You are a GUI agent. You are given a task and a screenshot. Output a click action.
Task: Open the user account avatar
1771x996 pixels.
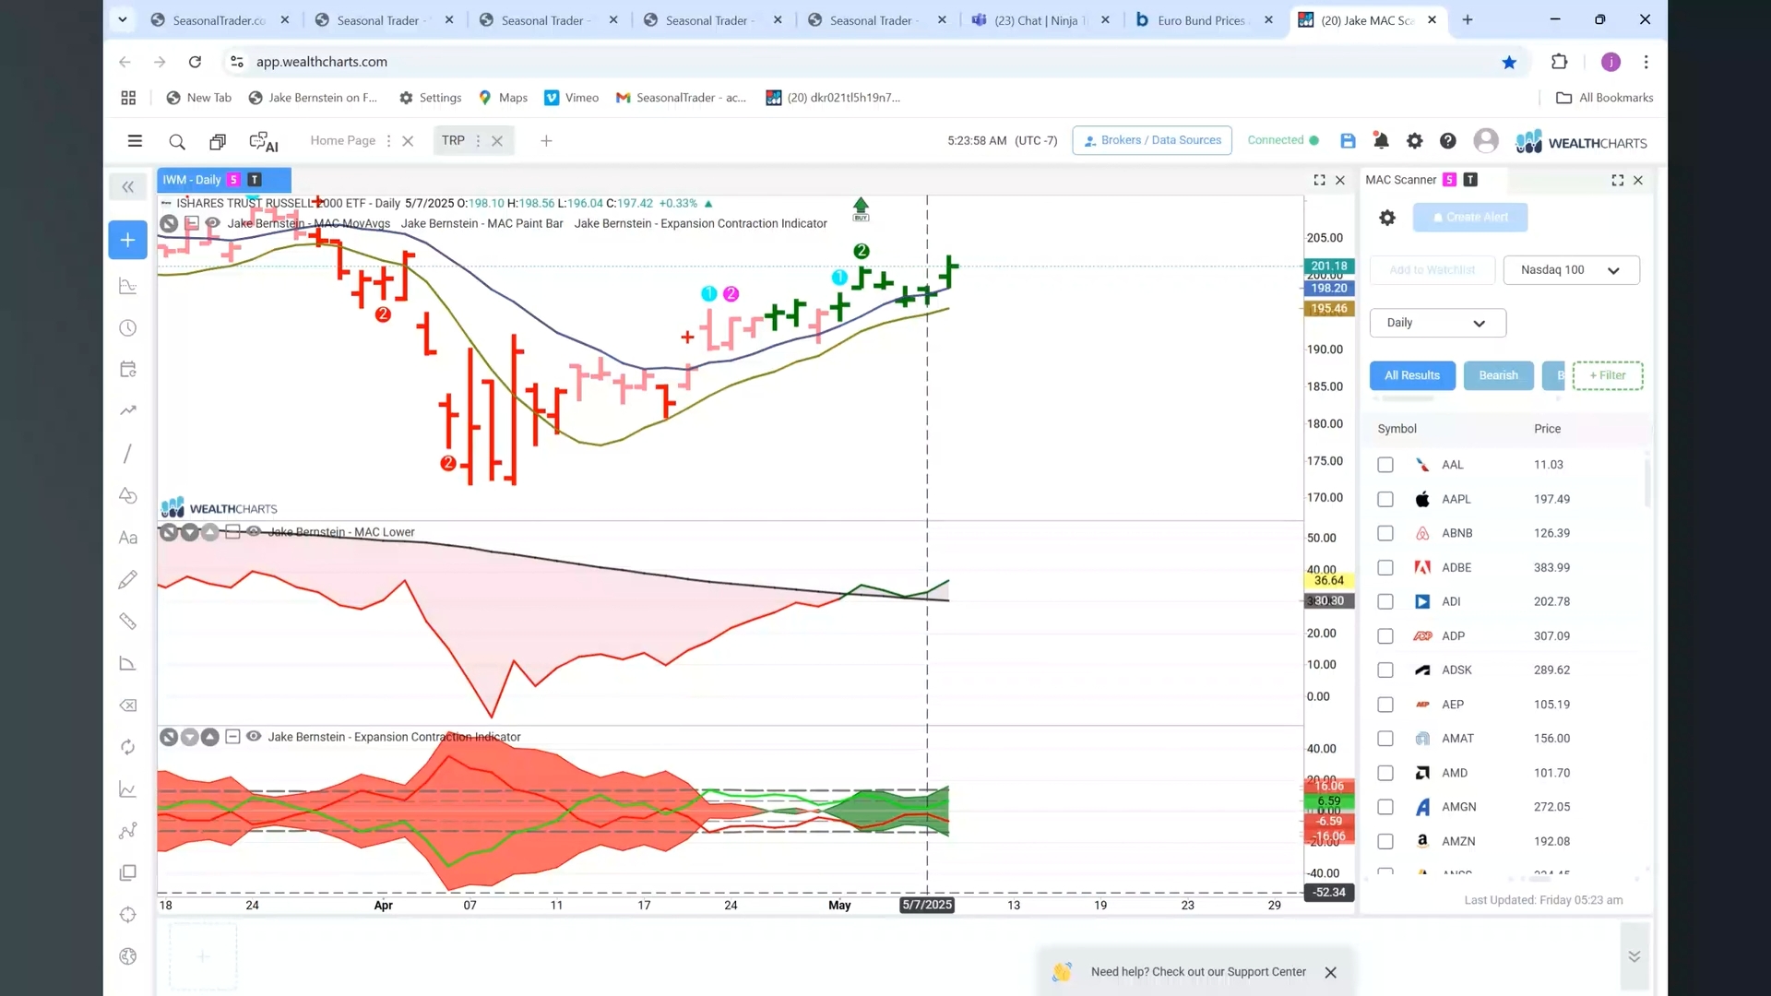(x=1486, y=140)
